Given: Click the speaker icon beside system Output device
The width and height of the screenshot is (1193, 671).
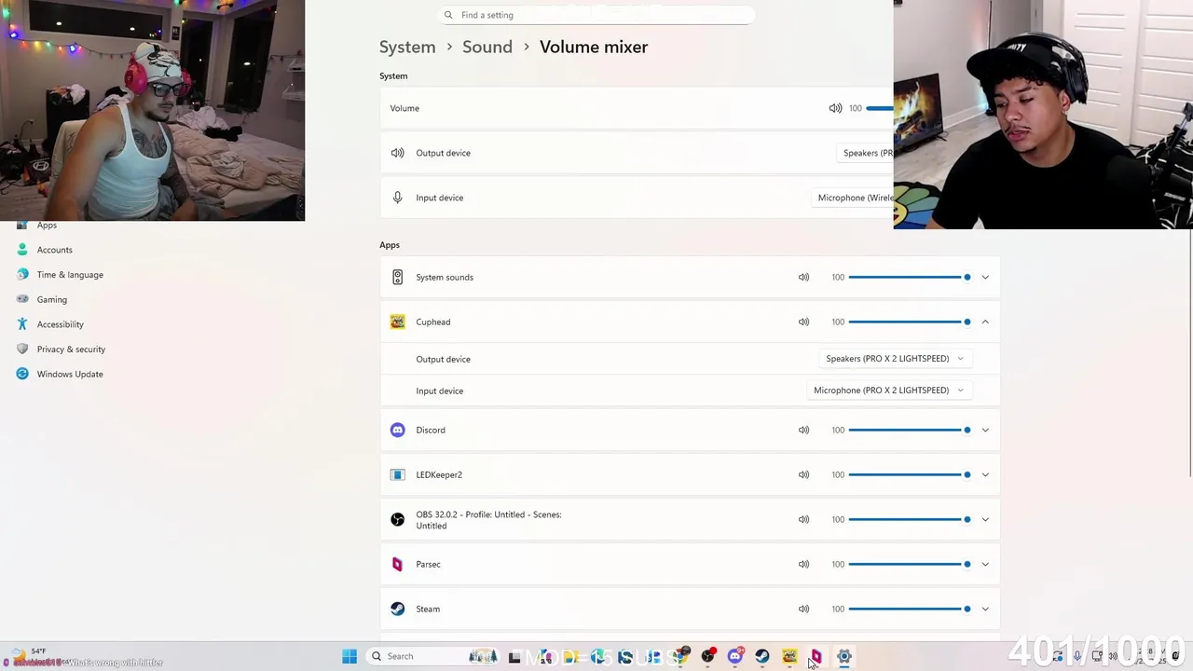Looking at the screenshot, I should pos(398,153).
